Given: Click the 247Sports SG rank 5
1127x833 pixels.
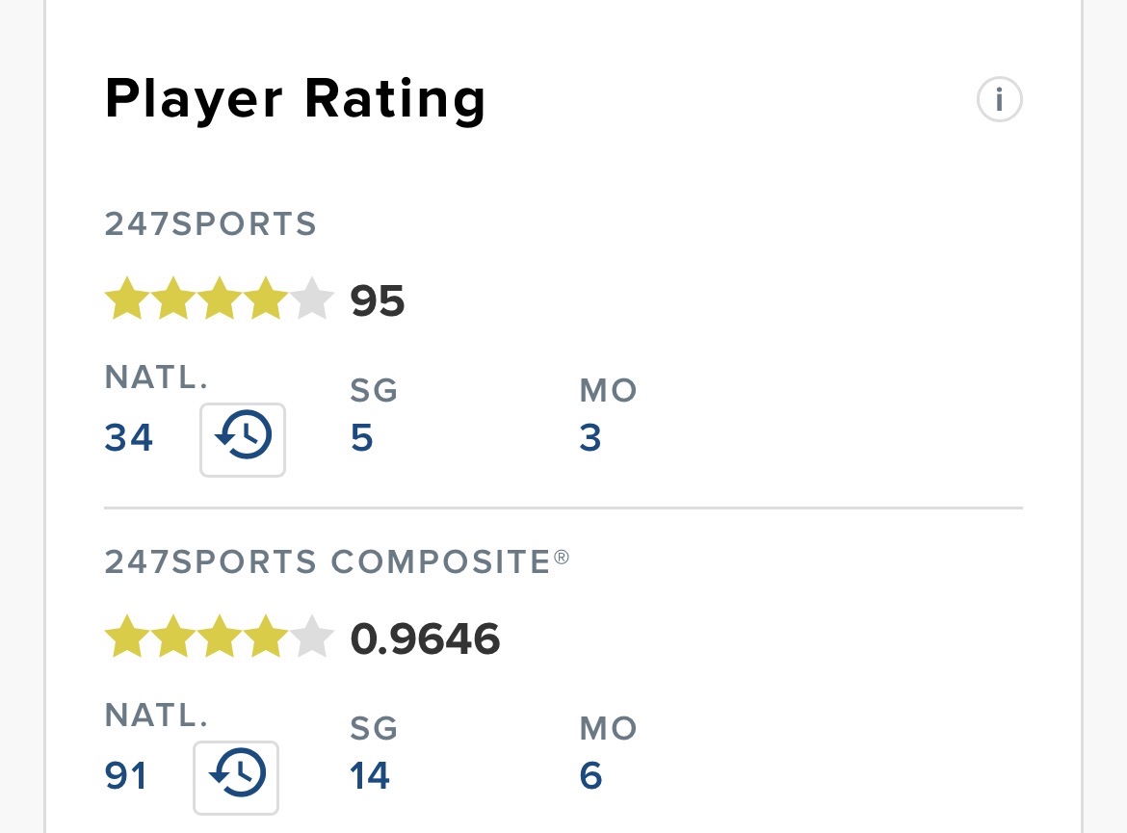Looking at the screenshot, I should (x=361, y=437).
